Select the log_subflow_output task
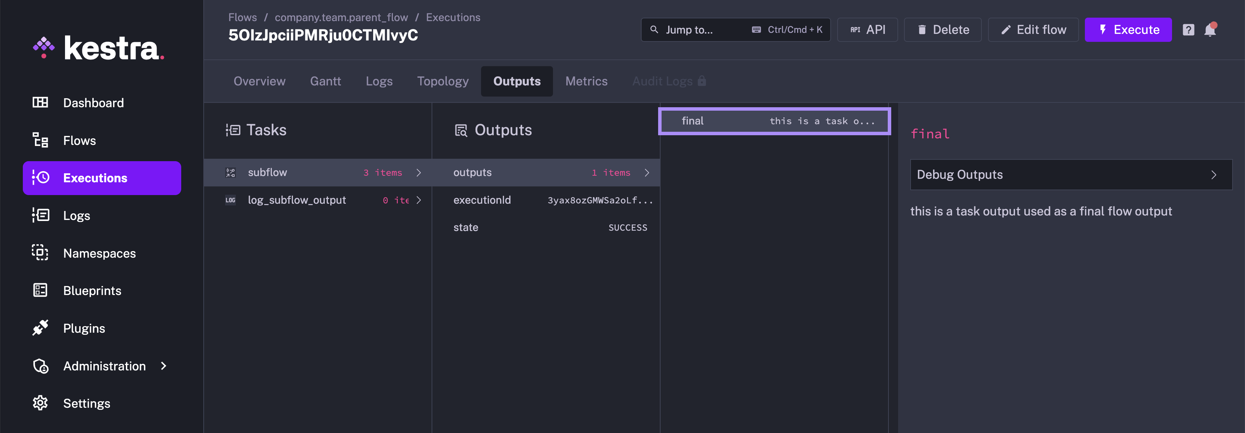Viewport: 1245px width, 433px height. tap(297, 200)
